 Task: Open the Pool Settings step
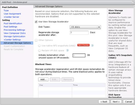[x=10, y=27]
